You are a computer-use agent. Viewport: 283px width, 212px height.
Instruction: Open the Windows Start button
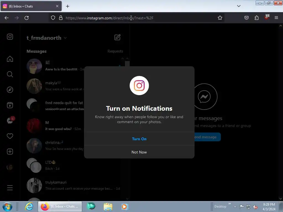[7, 206]
